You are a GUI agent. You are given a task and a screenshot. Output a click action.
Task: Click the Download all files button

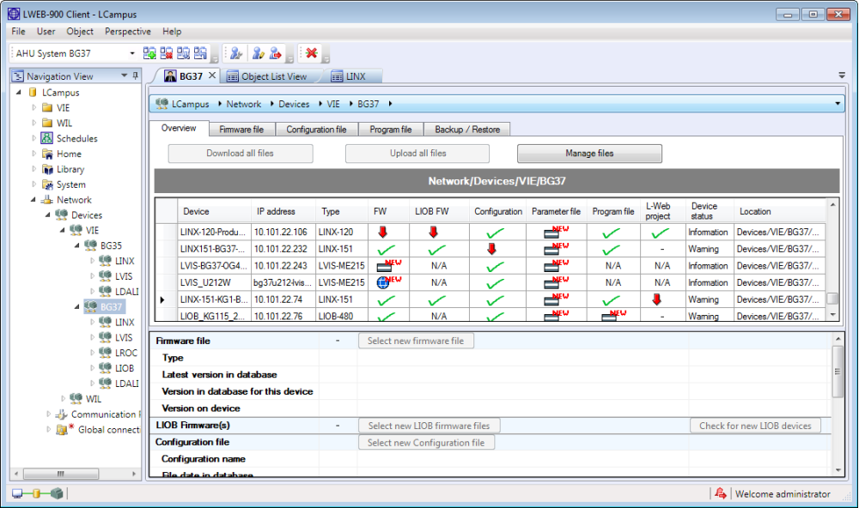coord(240,154)
